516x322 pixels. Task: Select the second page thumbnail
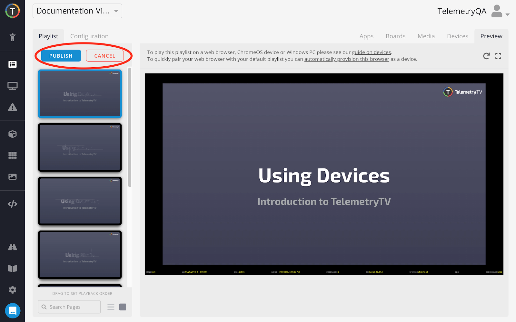point(80,147)
